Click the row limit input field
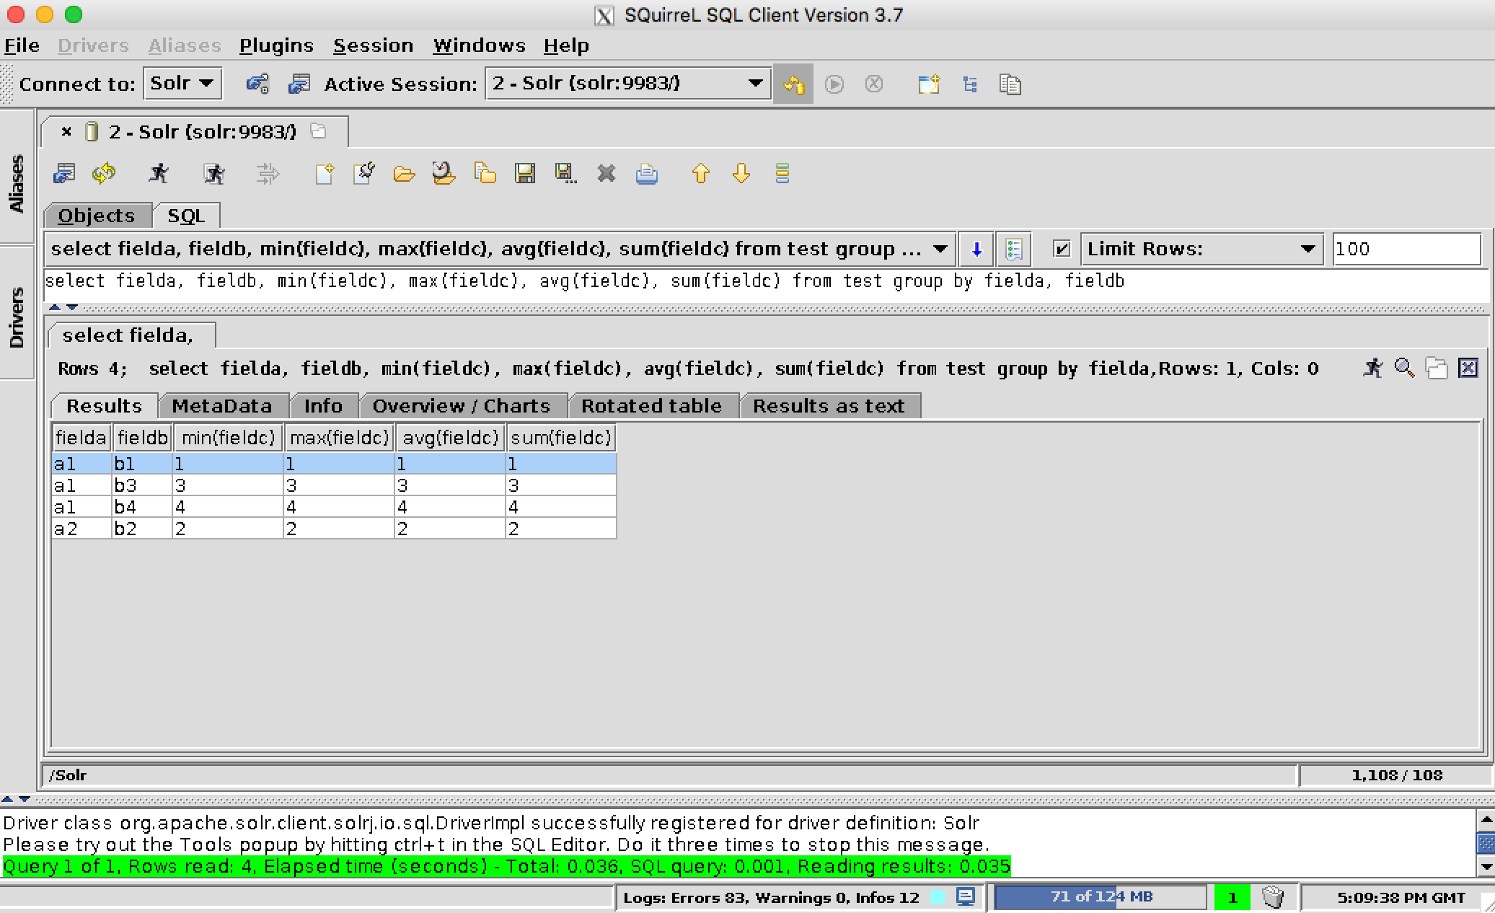1495x913 pixels. point(1406,249)
